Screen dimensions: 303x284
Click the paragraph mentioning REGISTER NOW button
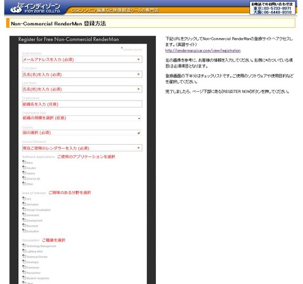pyautogui.click(x=227, y=92)
